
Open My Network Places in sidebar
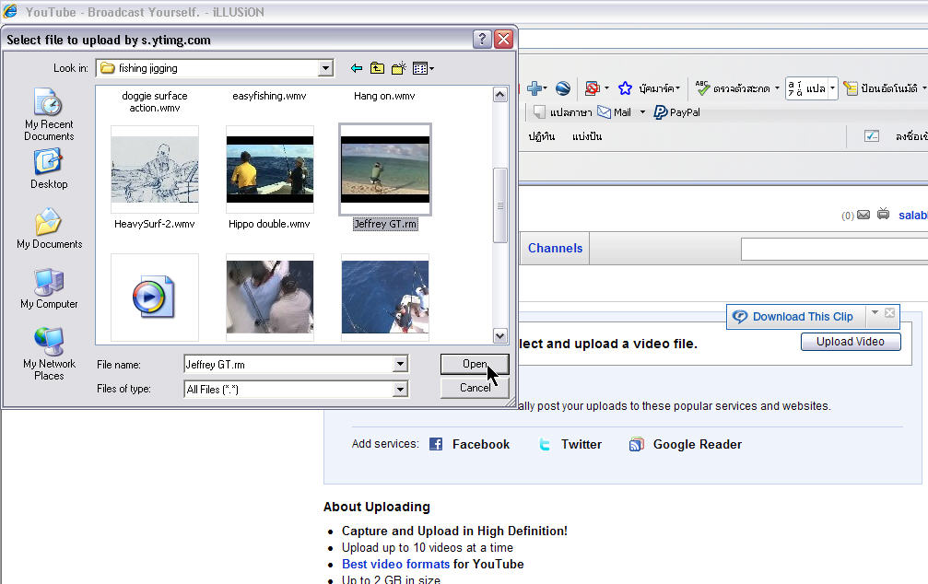pos(49,354)
